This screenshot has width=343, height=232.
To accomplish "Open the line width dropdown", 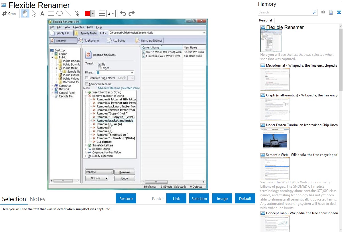I will pos(111,13).
